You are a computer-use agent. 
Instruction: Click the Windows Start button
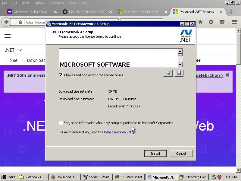[8, 177]
